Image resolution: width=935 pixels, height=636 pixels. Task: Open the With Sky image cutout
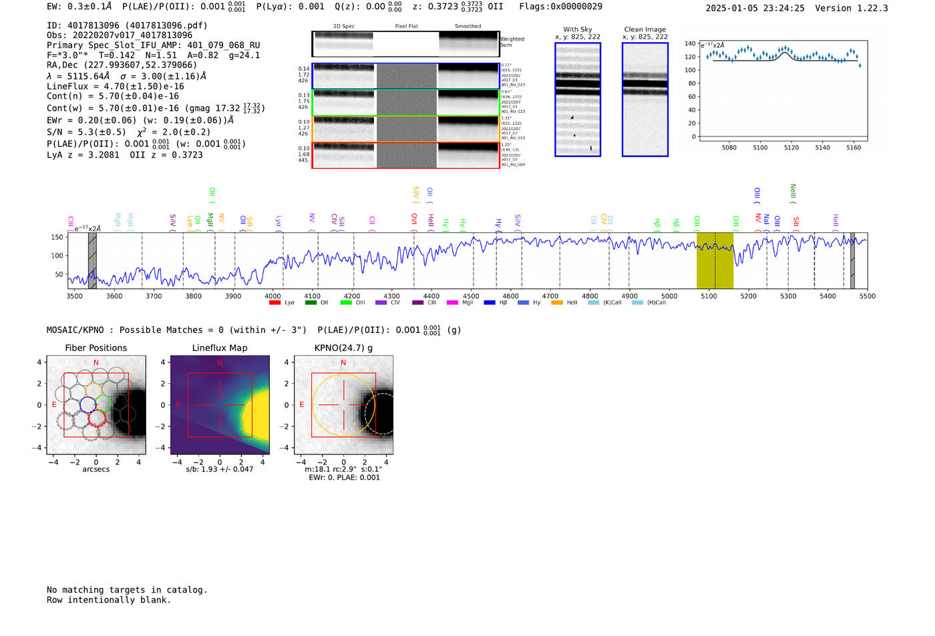[578, 100]
